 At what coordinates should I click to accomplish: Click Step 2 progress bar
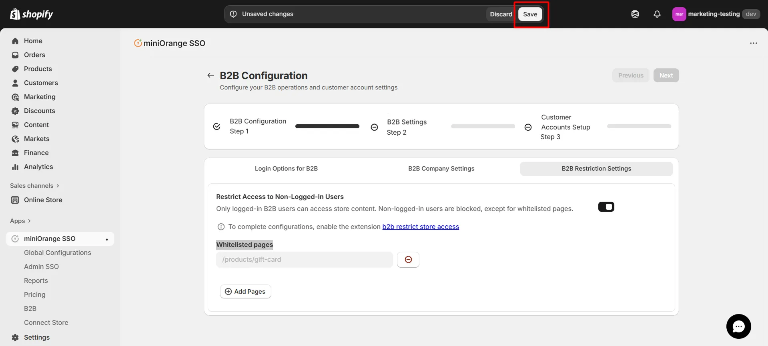pyautogui.click(x=483, y=126)
